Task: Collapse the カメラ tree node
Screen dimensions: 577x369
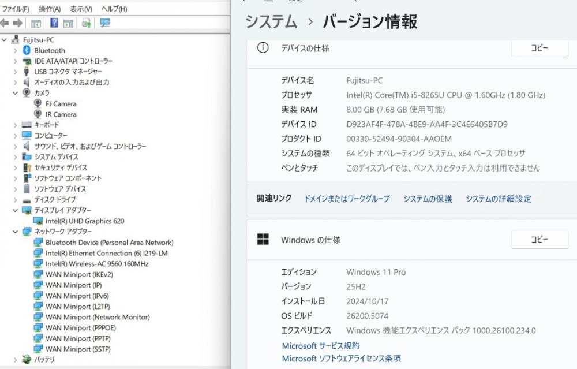Action: 16,93
